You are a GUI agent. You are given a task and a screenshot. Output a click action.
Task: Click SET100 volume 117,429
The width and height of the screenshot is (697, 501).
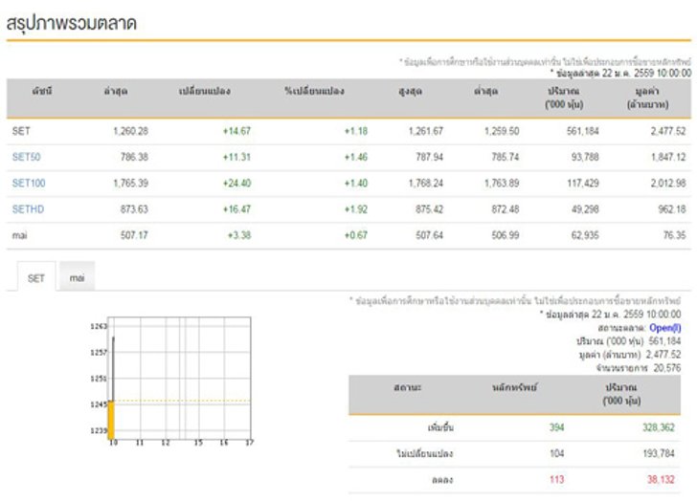point(583,183)
